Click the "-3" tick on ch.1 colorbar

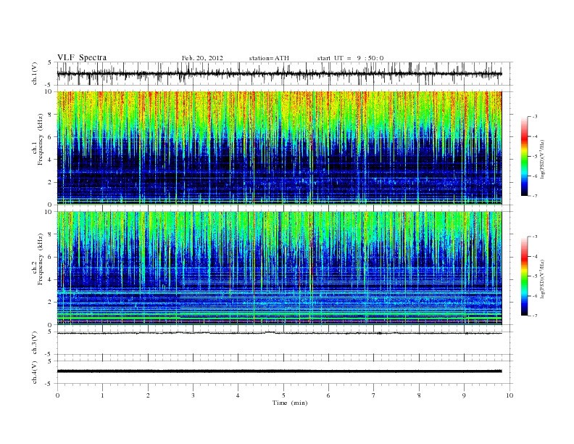pyautogui.click(x=534, y=116)
